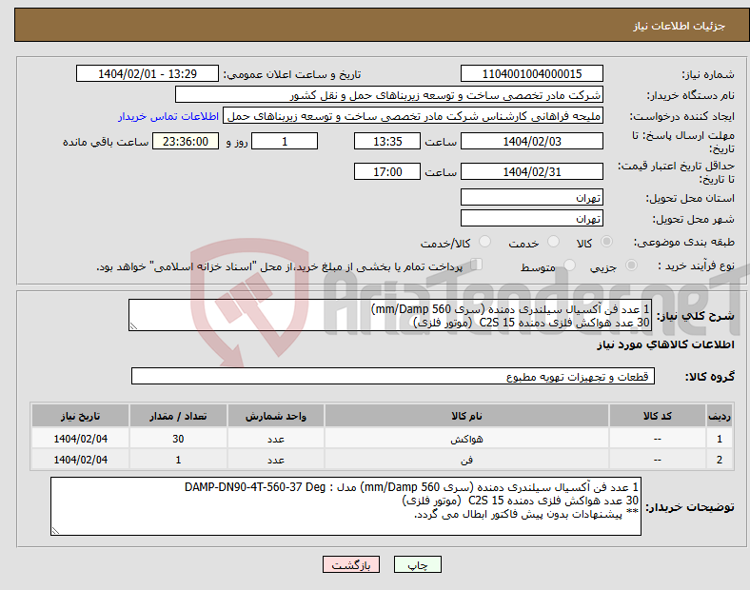Select the متوسط purchase type radio
Image resolution: width=750 pixels, height=590 pixels.
570,265
